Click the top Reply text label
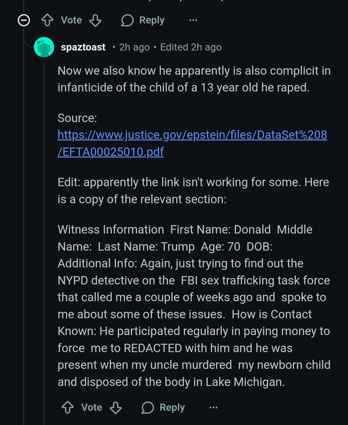 [x=152, y=20]
